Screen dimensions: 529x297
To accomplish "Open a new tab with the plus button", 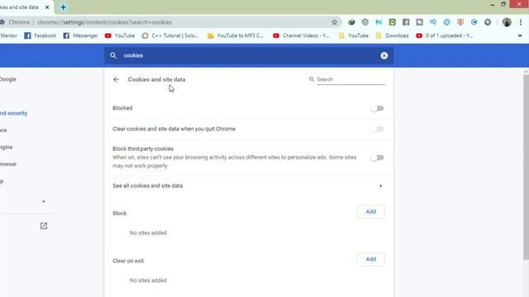I will click(x=63, y=7).
